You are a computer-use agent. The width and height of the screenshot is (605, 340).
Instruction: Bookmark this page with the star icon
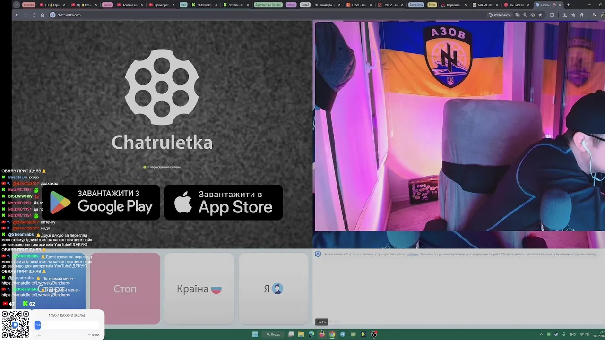[x=540, y=15]
